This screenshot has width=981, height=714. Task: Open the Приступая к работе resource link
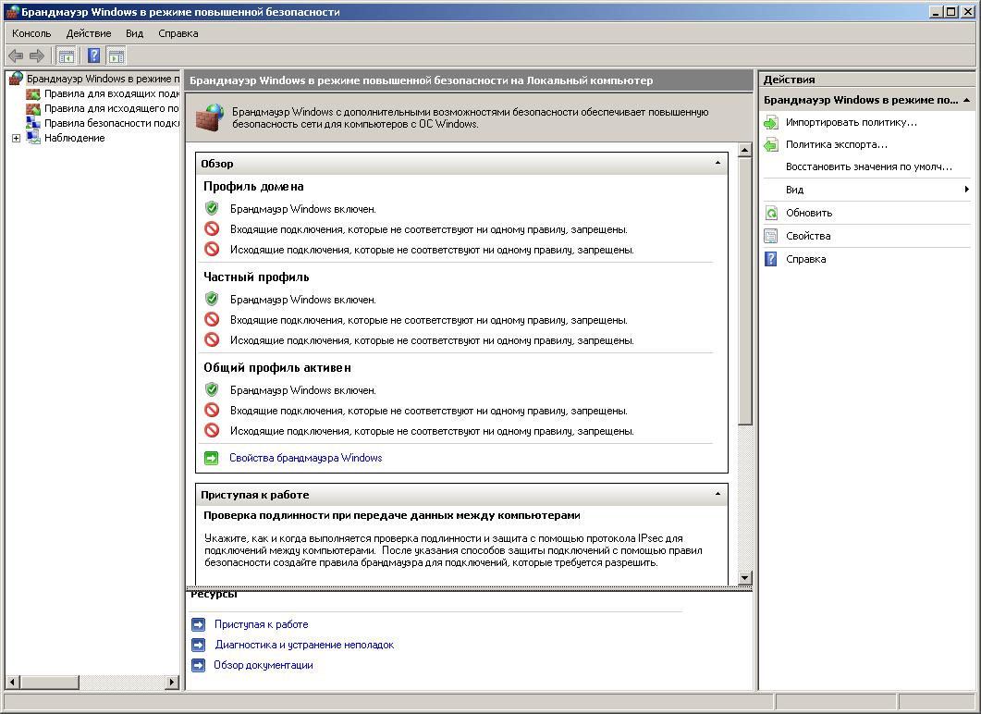click(x=261, y=624)
